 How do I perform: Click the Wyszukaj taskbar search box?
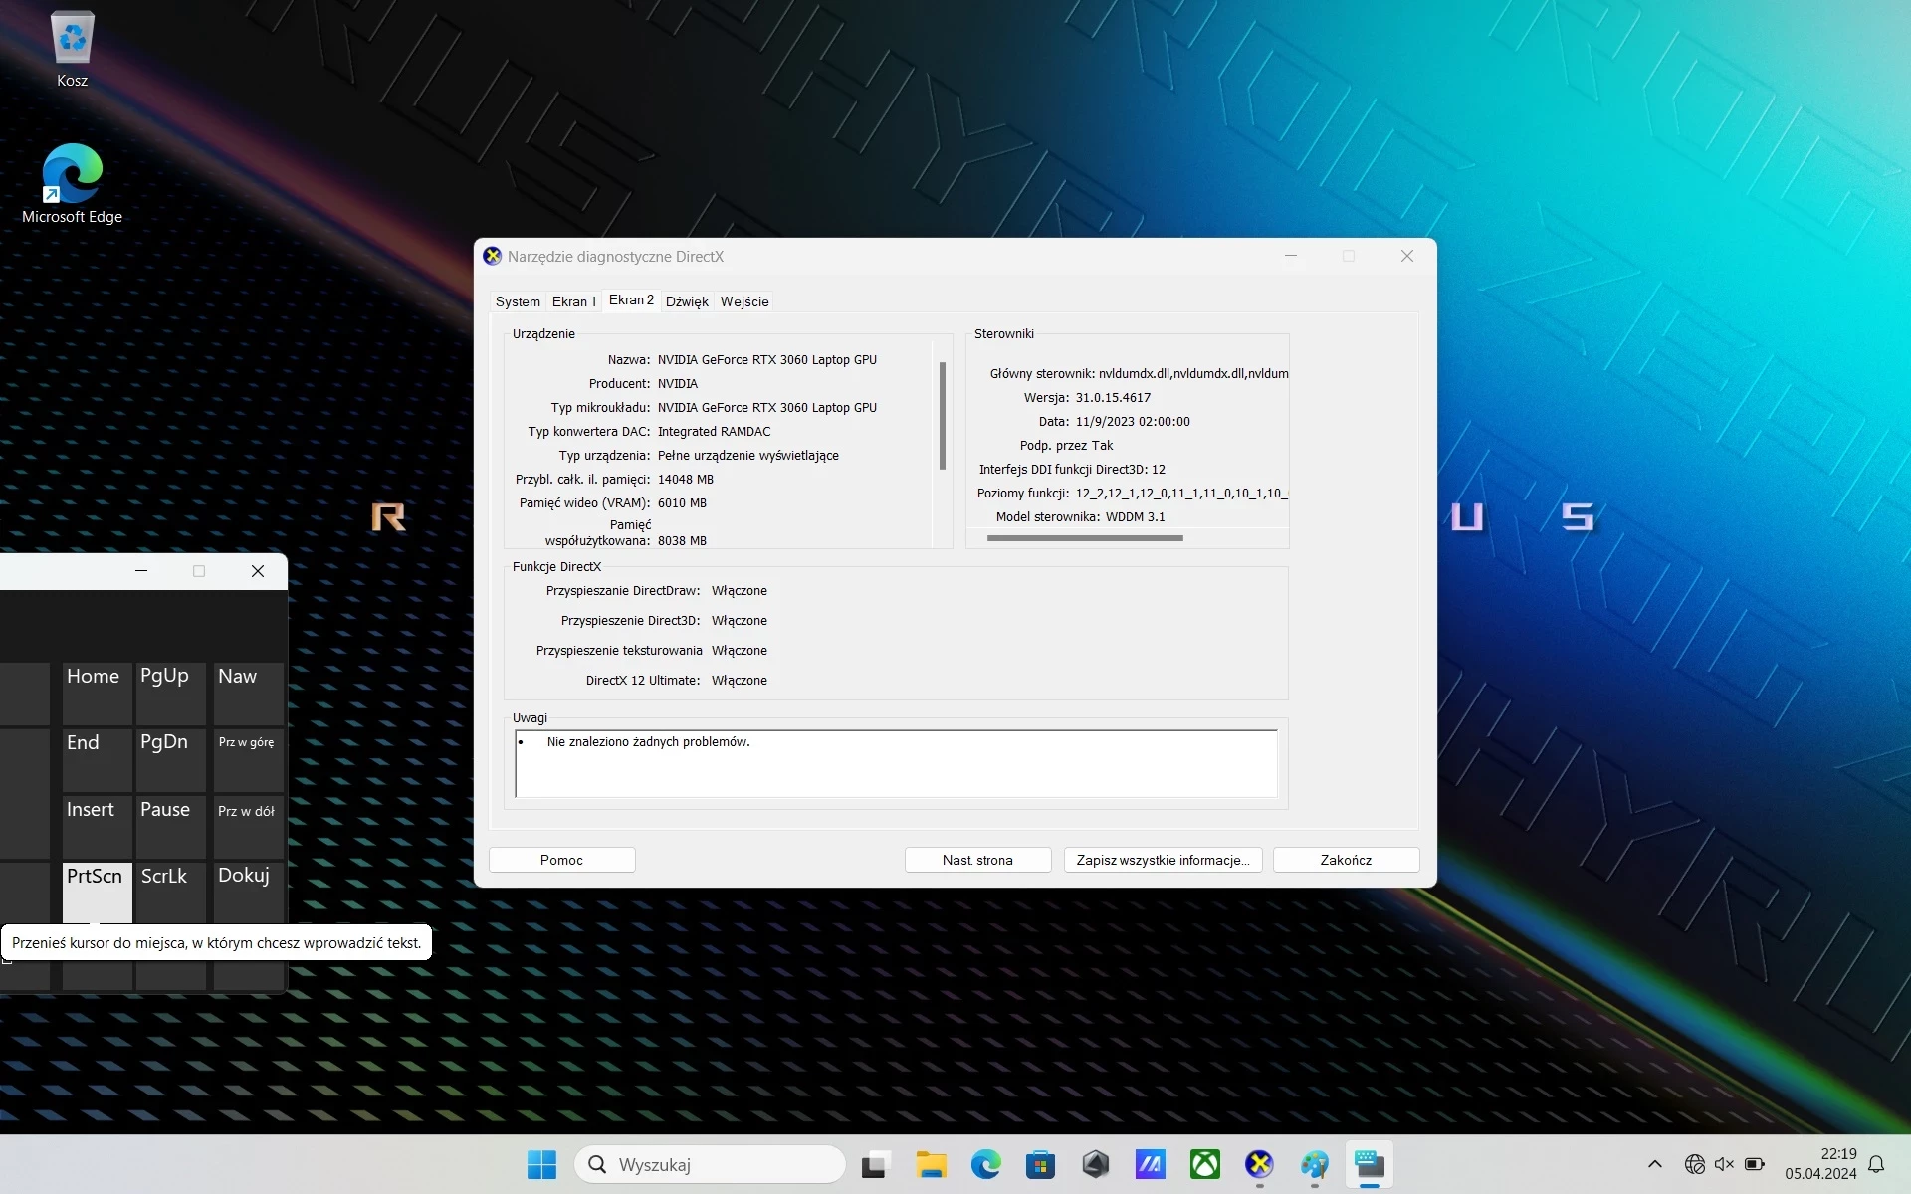click(710, 1164)
